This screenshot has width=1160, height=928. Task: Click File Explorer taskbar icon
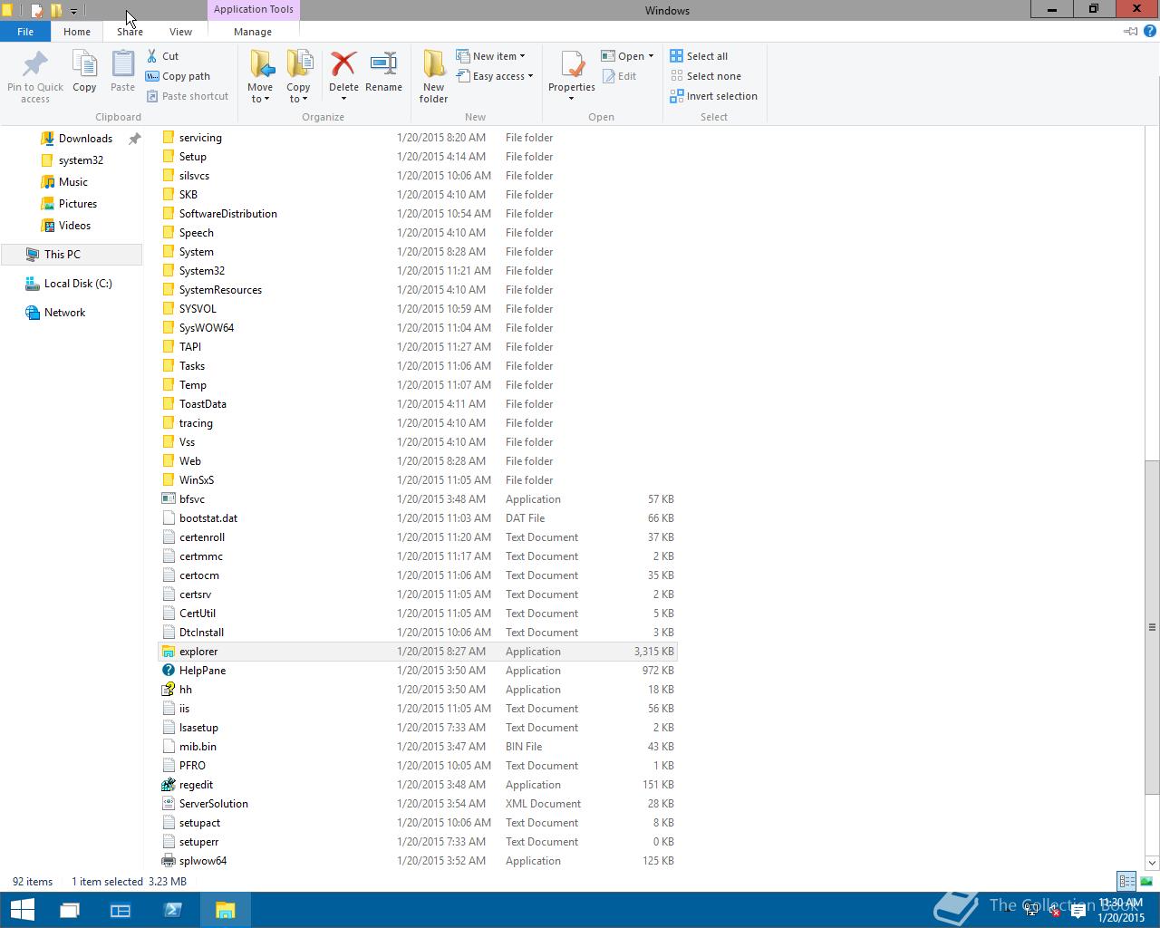225,910
